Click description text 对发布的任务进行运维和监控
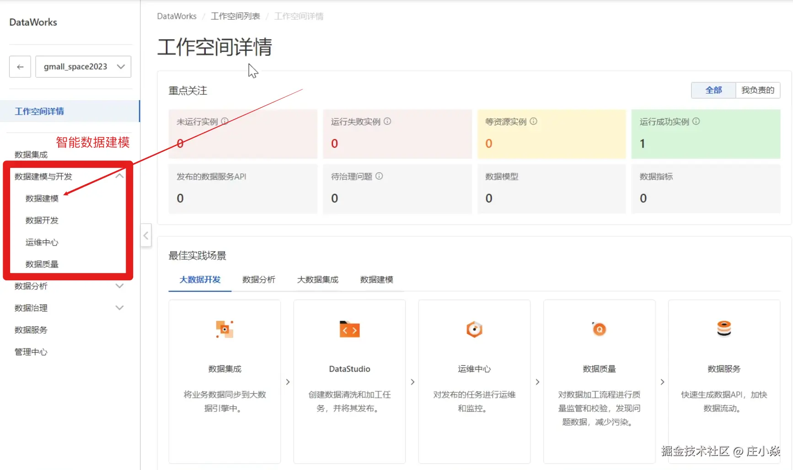Image resolution: width=793 pixels, height=470 pixels. (474, 401)
